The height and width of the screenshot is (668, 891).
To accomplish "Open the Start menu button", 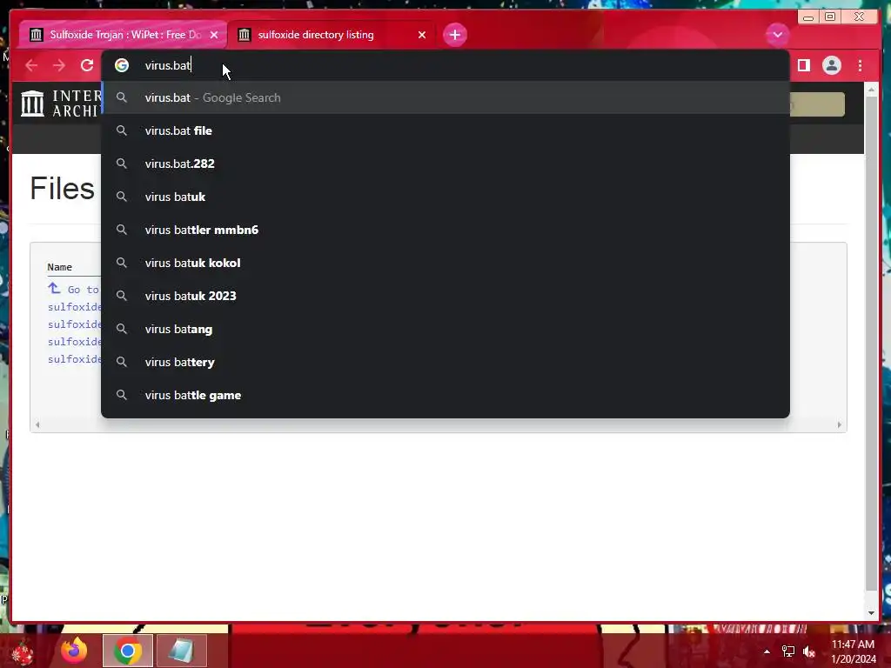I will pos(22,651).
